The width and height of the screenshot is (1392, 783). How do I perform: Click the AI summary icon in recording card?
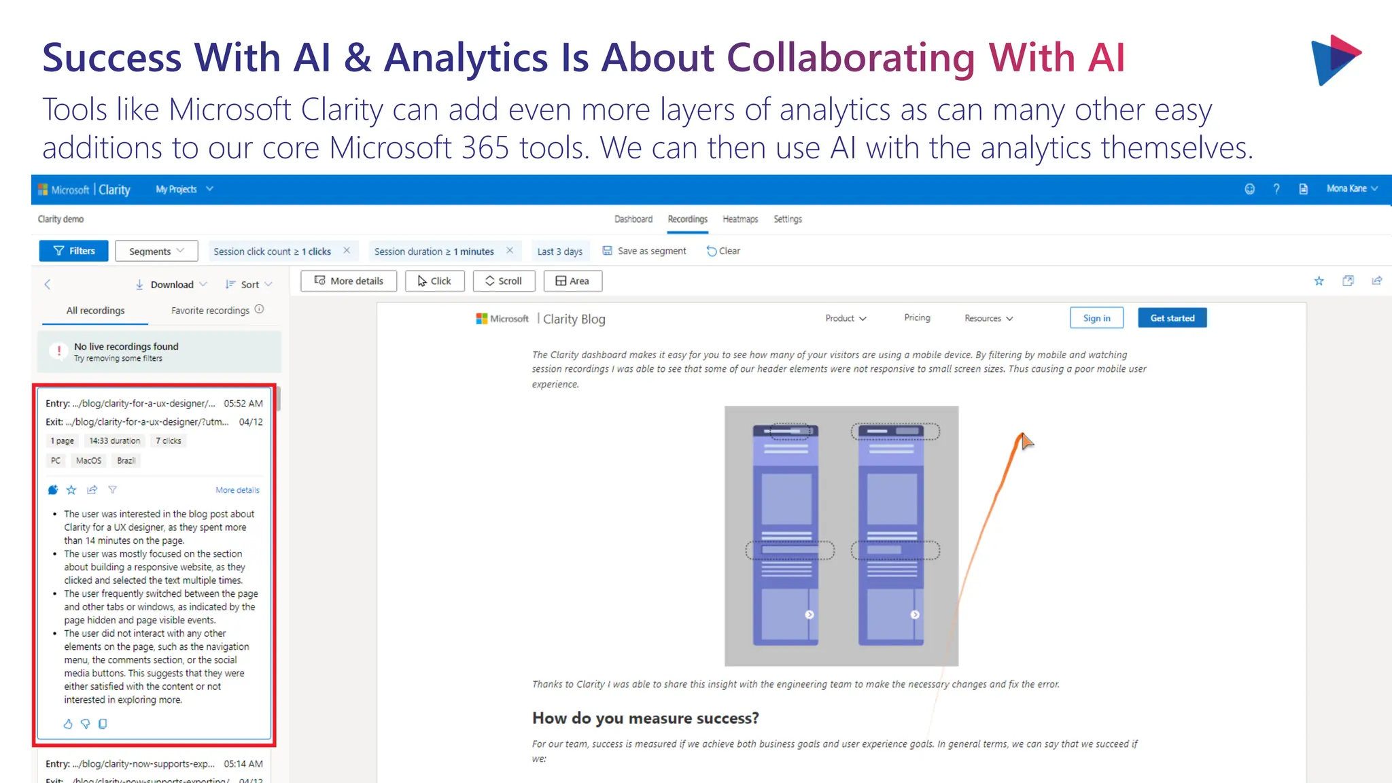pyautogui.click(x=53, y=489)
